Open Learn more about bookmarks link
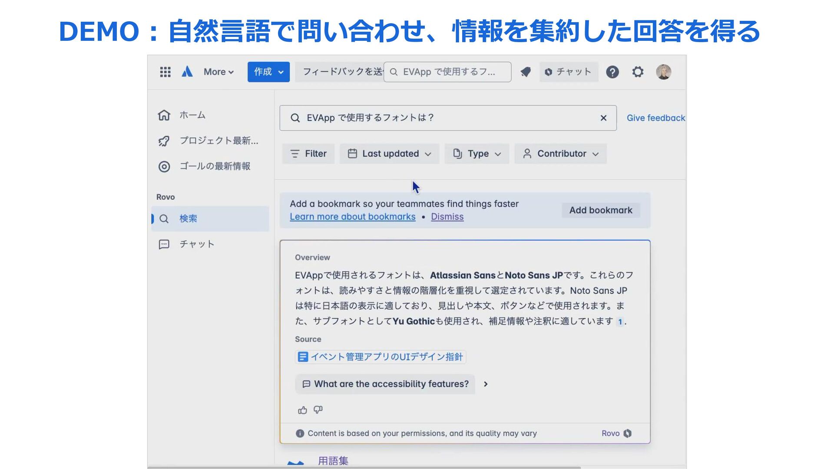Image resolution: width=834 pixels, height=469 pixels. click(x=352, y=217)
